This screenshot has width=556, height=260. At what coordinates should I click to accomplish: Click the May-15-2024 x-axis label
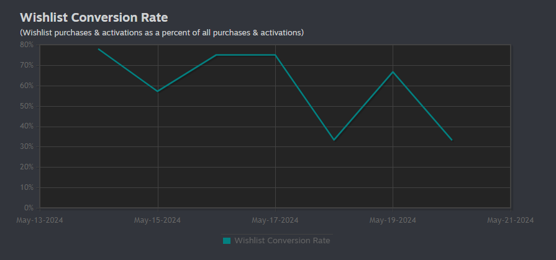[157, 220]
